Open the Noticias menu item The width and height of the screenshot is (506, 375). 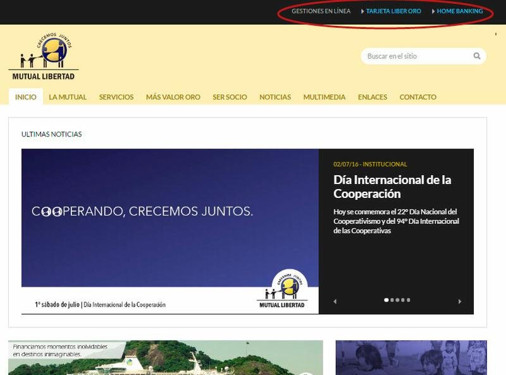(275, 97)
